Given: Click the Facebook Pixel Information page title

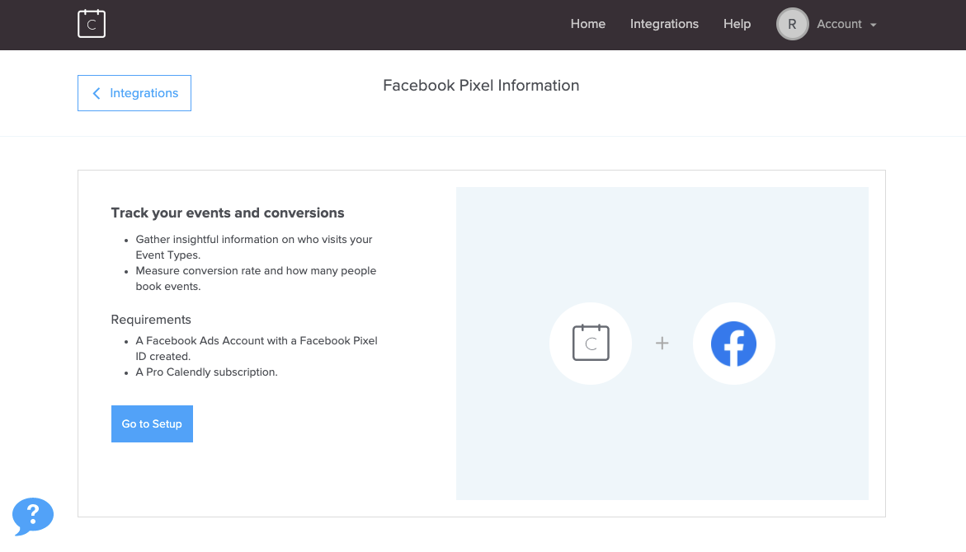Looking at the screenshot, I should [481, 86].
